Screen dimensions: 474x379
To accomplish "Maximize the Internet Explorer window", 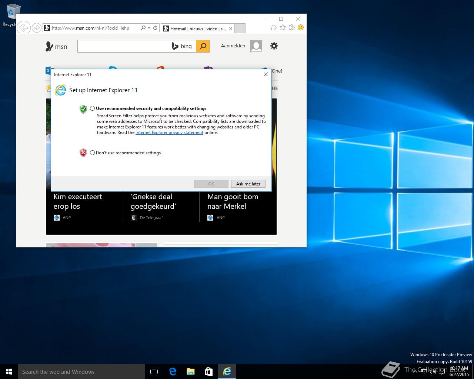I will [x=281, y=19].
